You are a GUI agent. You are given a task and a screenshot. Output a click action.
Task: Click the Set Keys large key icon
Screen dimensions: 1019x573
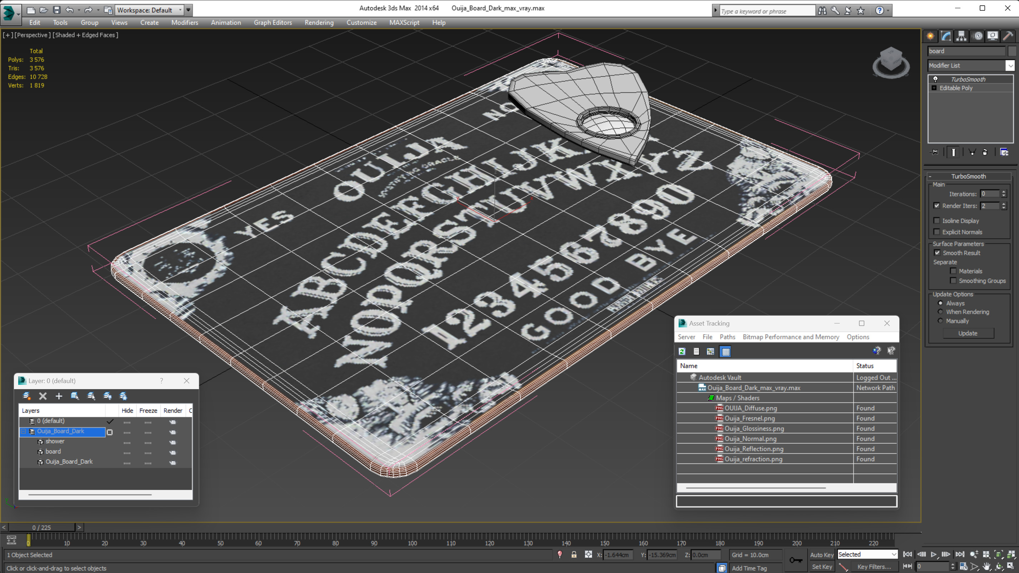tap(795, 560)
